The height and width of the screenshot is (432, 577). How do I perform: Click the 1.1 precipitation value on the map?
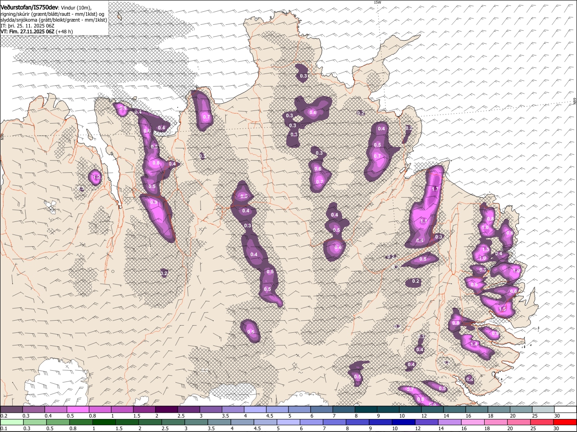tap(423, 221)
